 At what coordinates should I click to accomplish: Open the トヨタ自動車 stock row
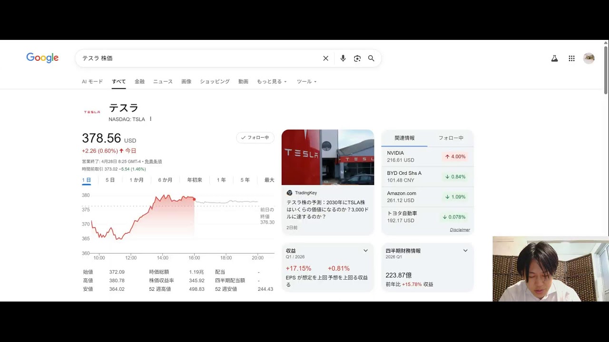427,217
